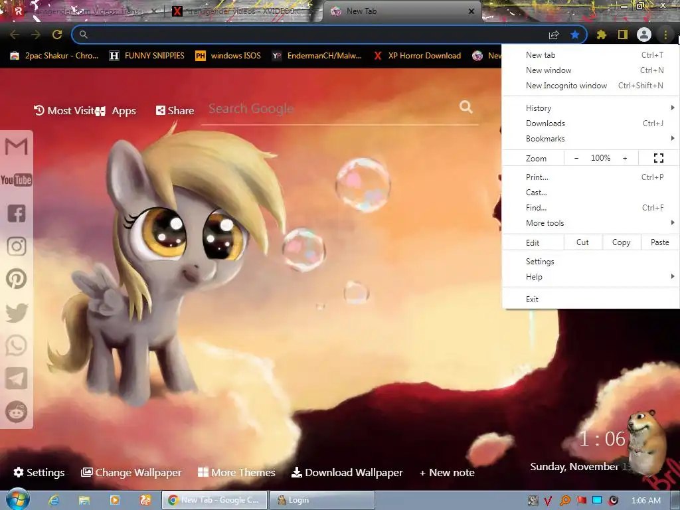Open the Windows Start button

18,499
